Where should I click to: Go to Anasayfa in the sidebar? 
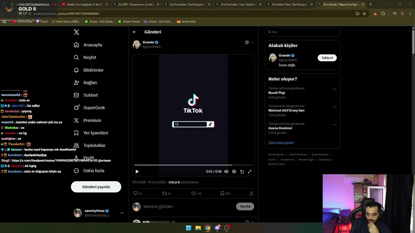[88, 45]
